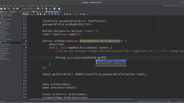184x103 pixels.
Task: Open the default config dropdown
Action: click(28, 9)
